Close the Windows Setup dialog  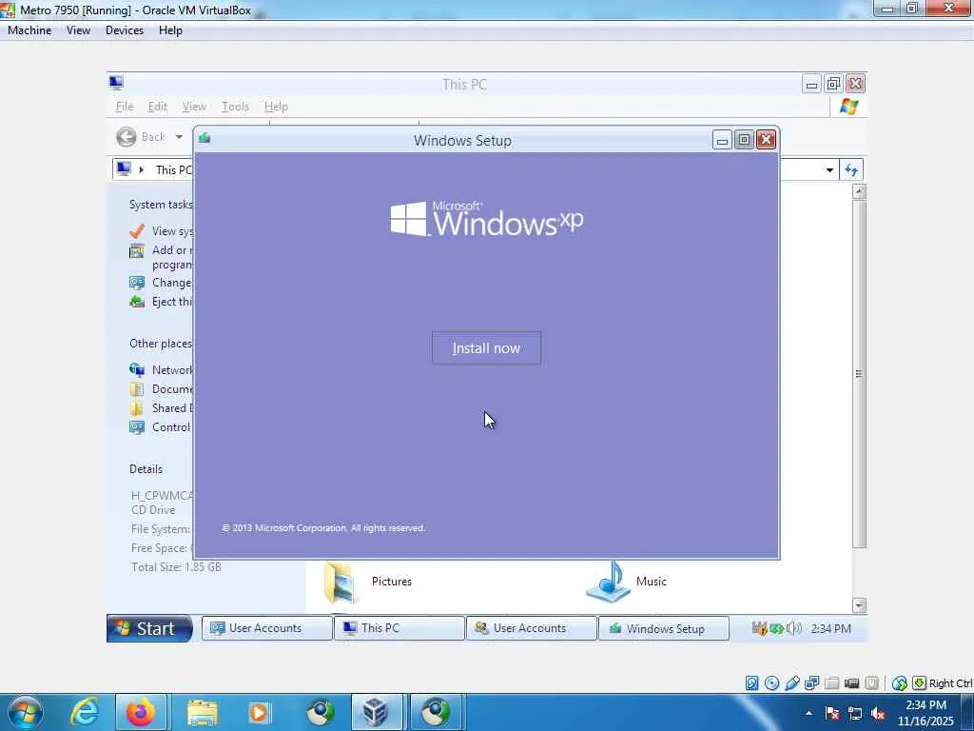(x=767, y=140)
